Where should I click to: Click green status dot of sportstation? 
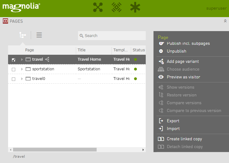pos(135,69)
